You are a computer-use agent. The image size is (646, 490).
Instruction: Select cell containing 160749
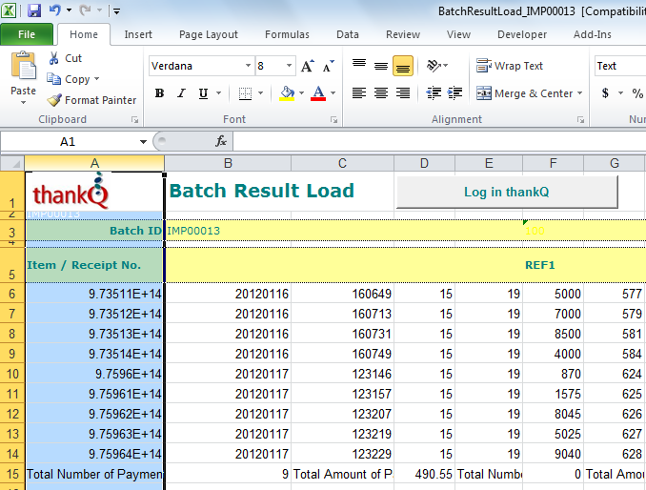pos(342,354)
